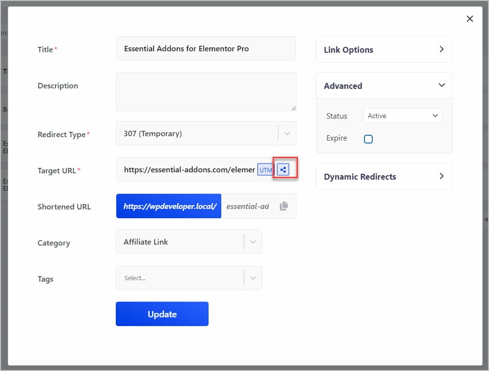Expand the Dynamic Redirects panel

pos(384,176)
